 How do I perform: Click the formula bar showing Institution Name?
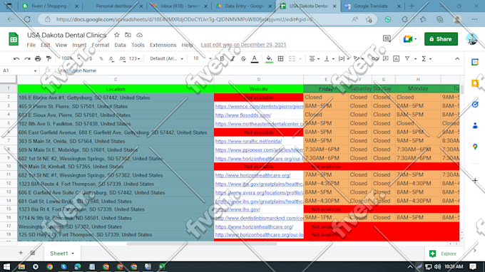click(260, 70)
